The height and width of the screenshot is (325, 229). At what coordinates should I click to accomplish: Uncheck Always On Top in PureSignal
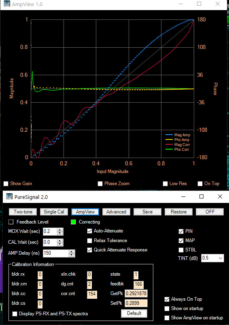pos(167,299)
